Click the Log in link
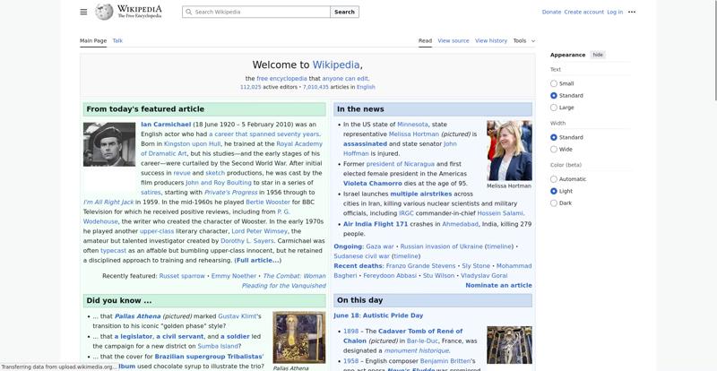Screen dimensions: 717x371 coord(615,12)
